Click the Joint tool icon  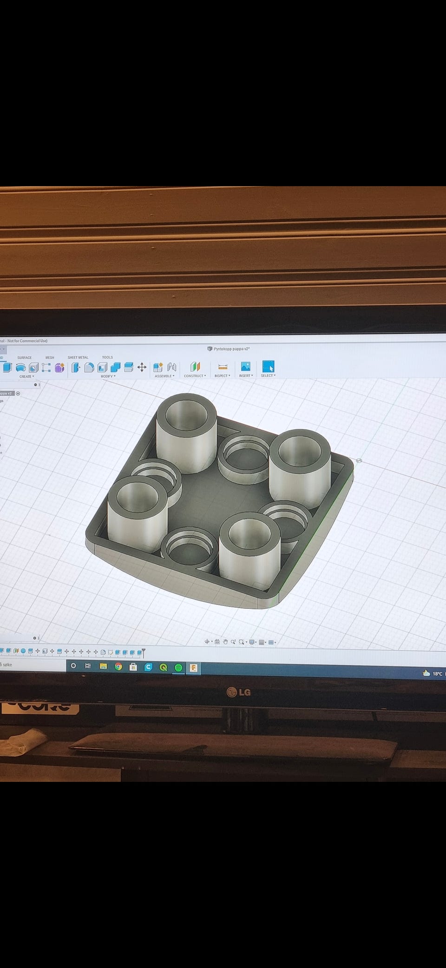pyautogui.click(x=171, y=367)
